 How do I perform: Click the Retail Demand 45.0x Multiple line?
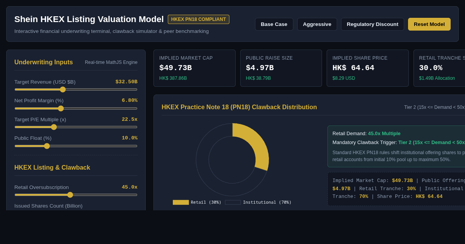coord(367,133)
